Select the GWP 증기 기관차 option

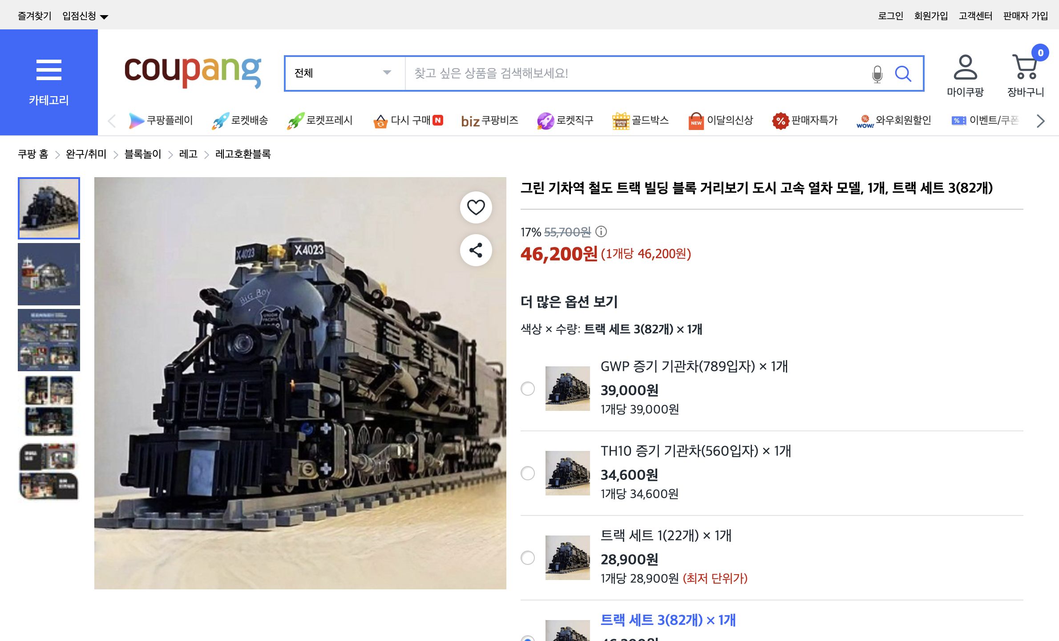[x=528, y=389]
